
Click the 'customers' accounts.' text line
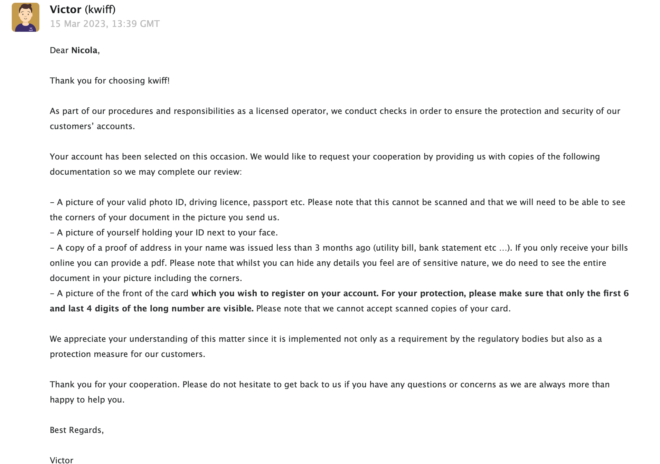[92, 126]
